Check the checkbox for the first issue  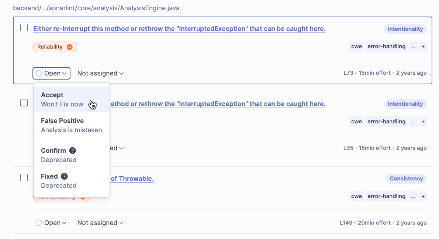[x=24, y=28]
